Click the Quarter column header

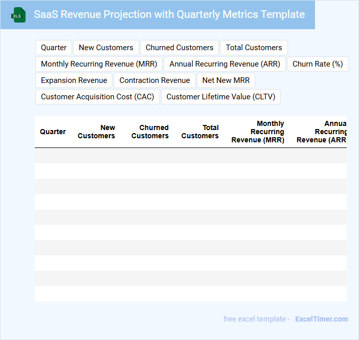[x=53, y=132]
